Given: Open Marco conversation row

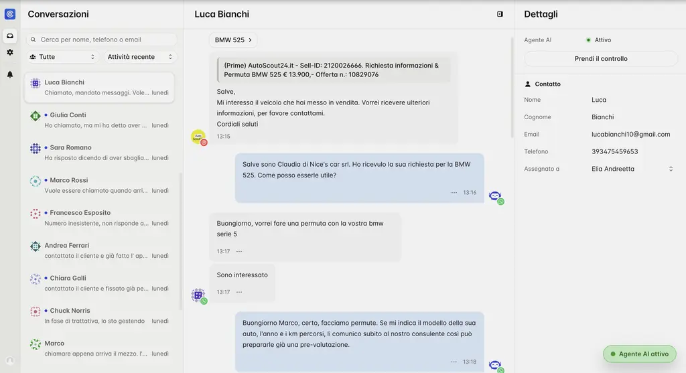Looking at the screenshot, I should pyautogui.click(x=99, y=348).
